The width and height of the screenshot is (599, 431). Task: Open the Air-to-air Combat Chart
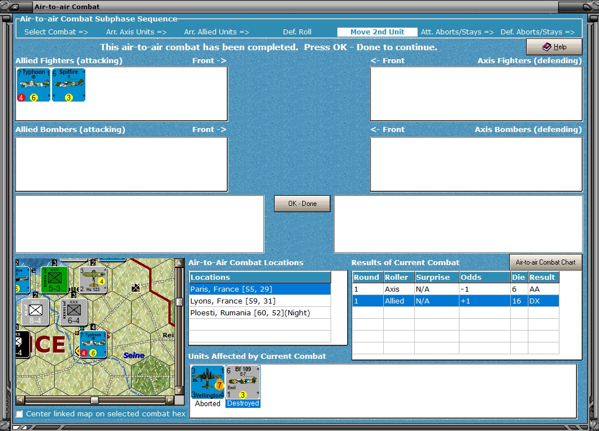click(x=545, y=262)
